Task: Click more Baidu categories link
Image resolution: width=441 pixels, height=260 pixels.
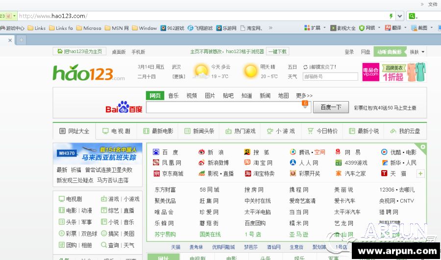Action: tap(304, 96)
